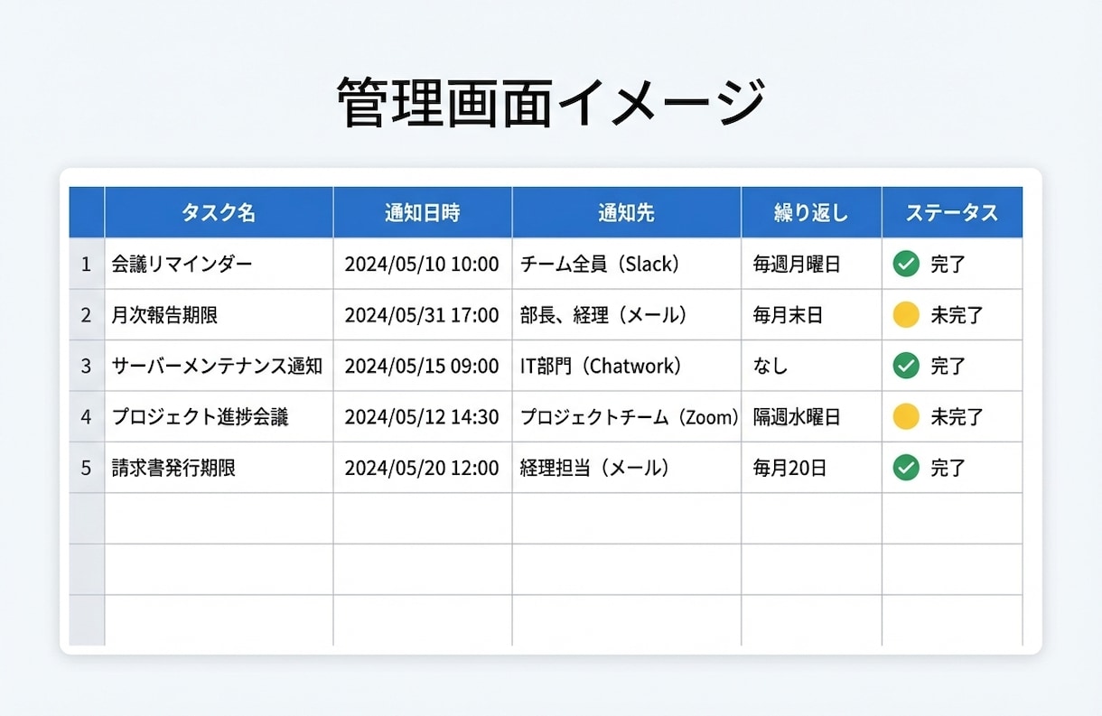The height and width of the screenshot is (716, 1102).
Task: Select the 通知日時 column header
Action: point(423,212)
